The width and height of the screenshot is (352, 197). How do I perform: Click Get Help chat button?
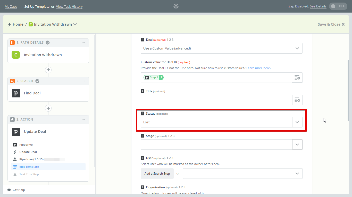coord(16,190)
